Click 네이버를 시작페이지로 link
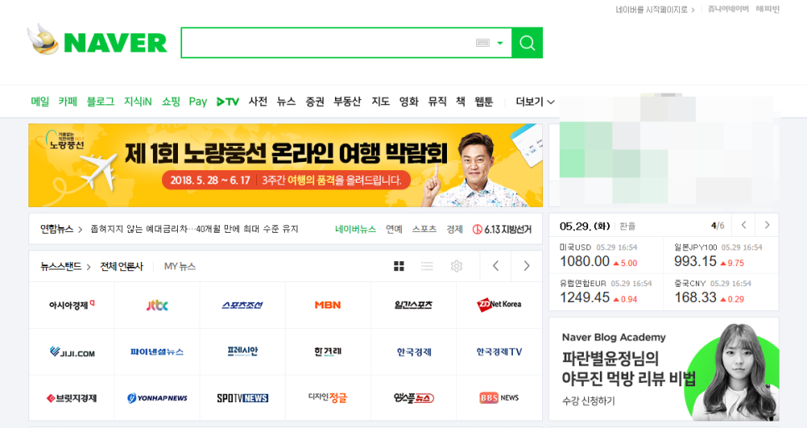Image resolution: width=807 pixels, height=428 pixels. pos(655,10)
